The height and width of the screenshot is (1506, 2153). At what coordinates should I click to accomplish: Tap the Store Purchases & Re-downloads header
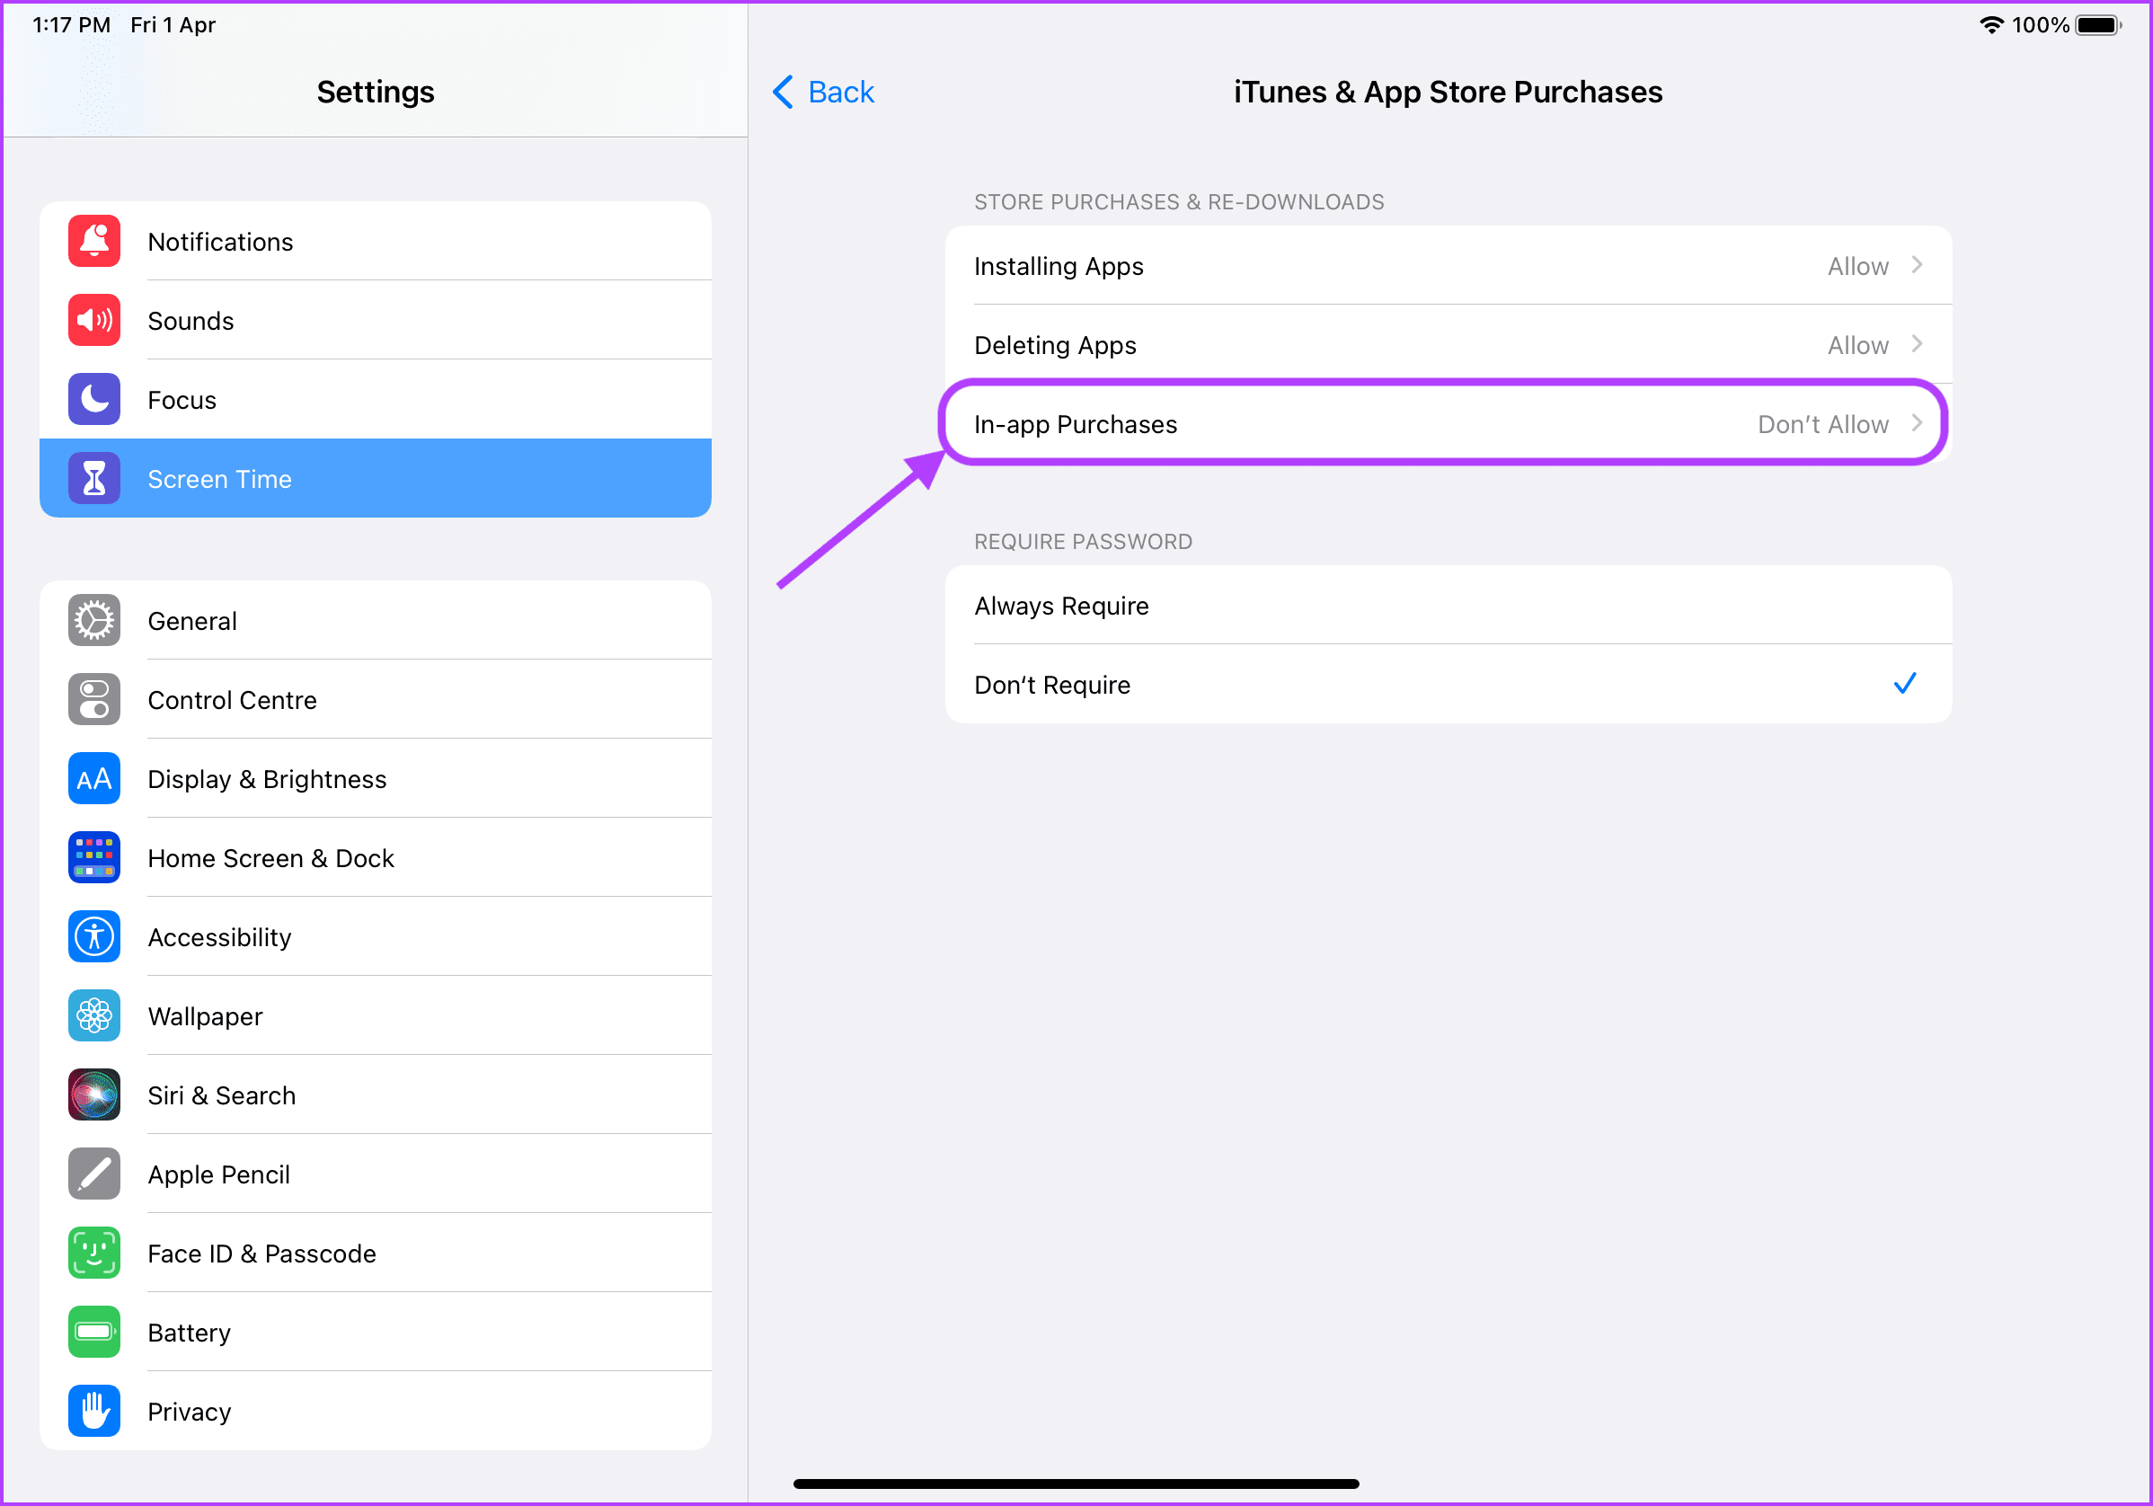(1179, 201)
